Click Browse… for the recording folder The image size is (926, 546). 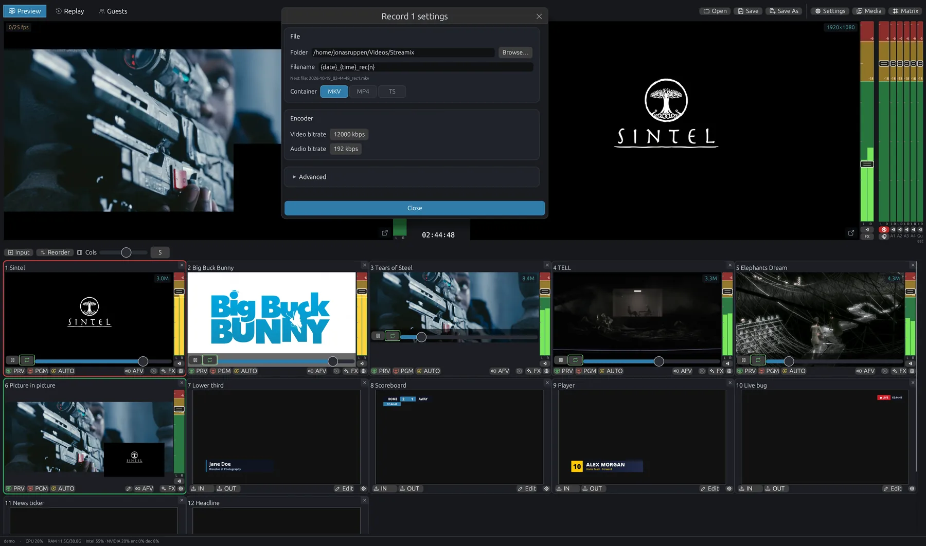[x=515, y=52]
